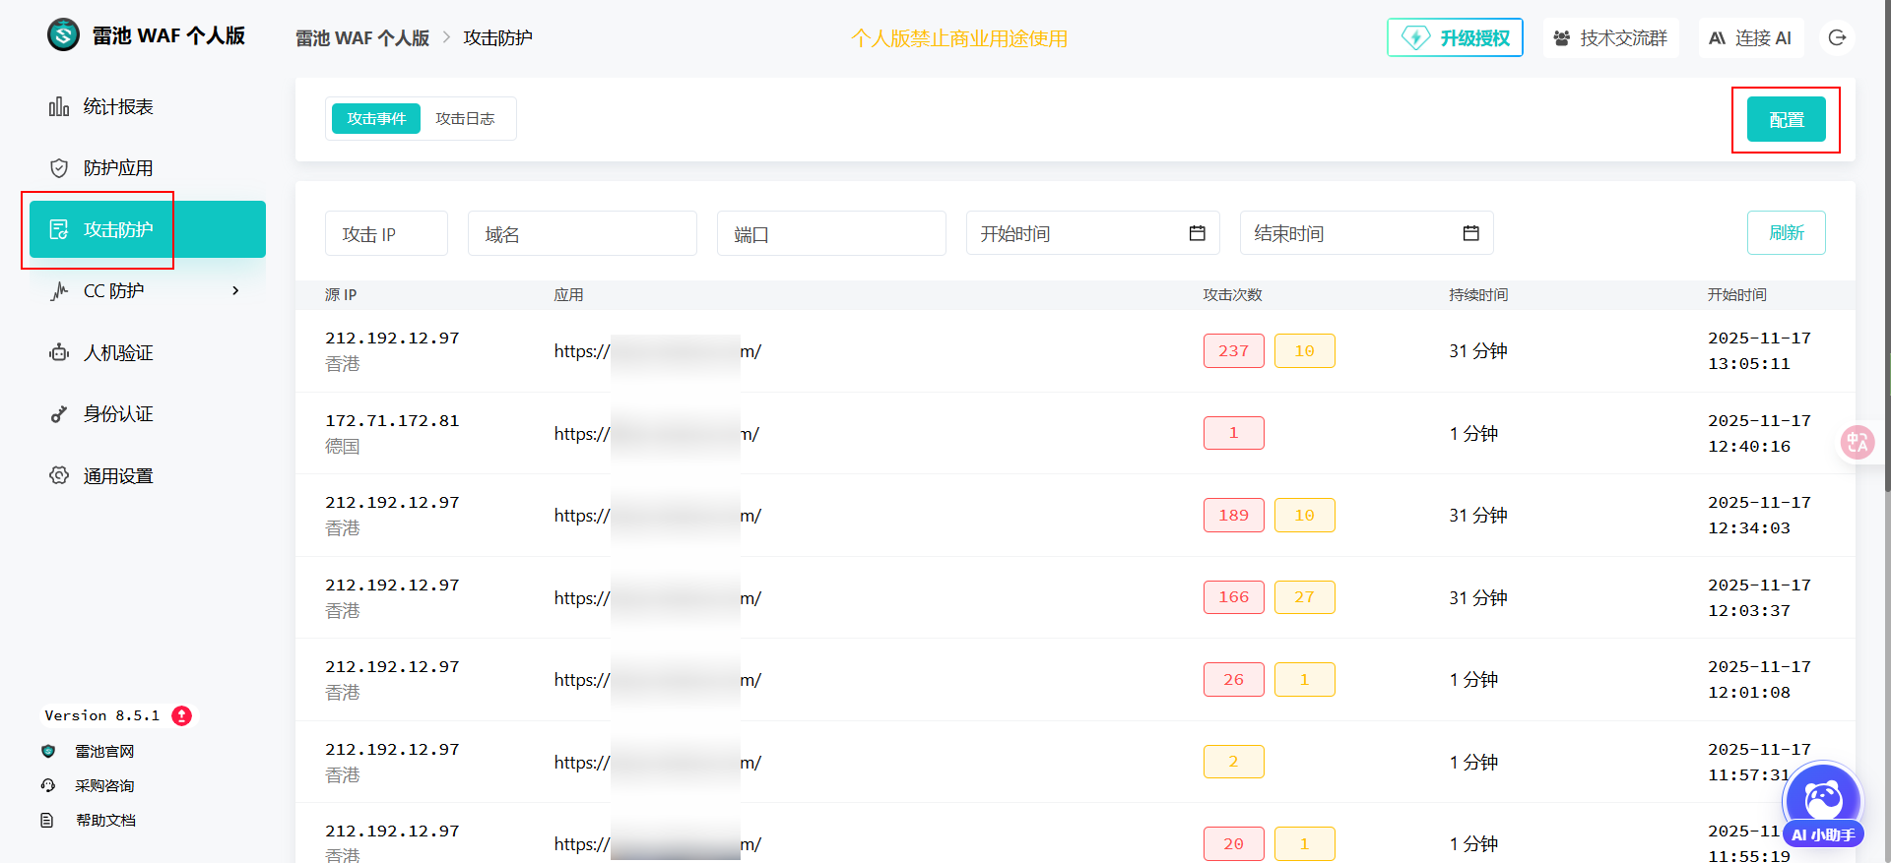Open 防护应用 menu item
Viewport: 1891px width, 863px height.
(148, 168)
